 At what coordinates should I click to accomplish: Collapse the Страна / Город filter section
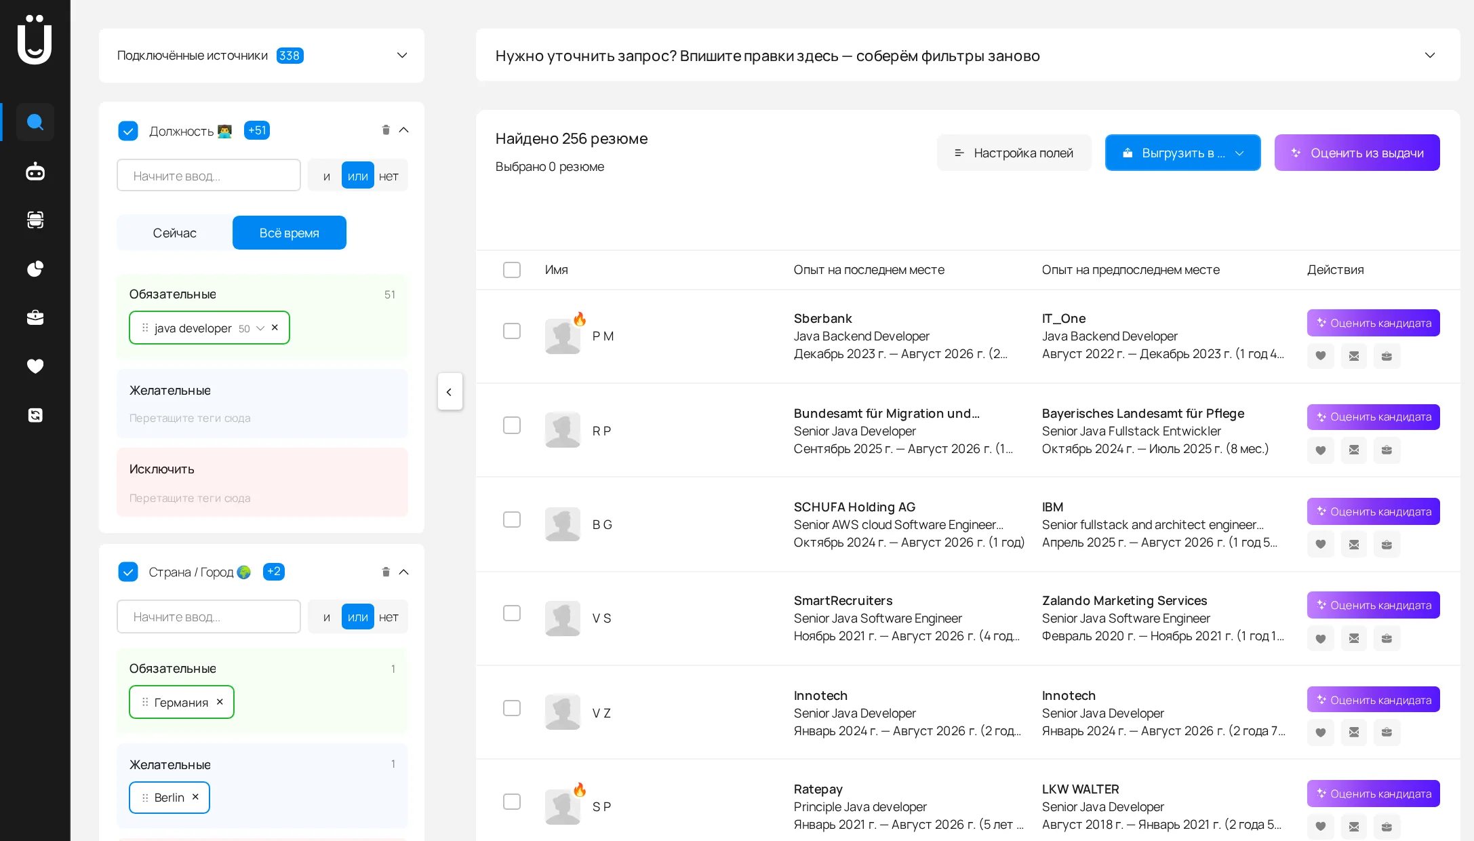click(x=404, y=572)
